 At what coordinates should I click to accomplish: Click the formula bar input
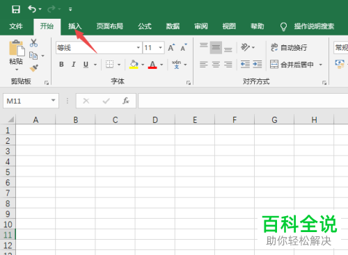click(x=243, y=101)
